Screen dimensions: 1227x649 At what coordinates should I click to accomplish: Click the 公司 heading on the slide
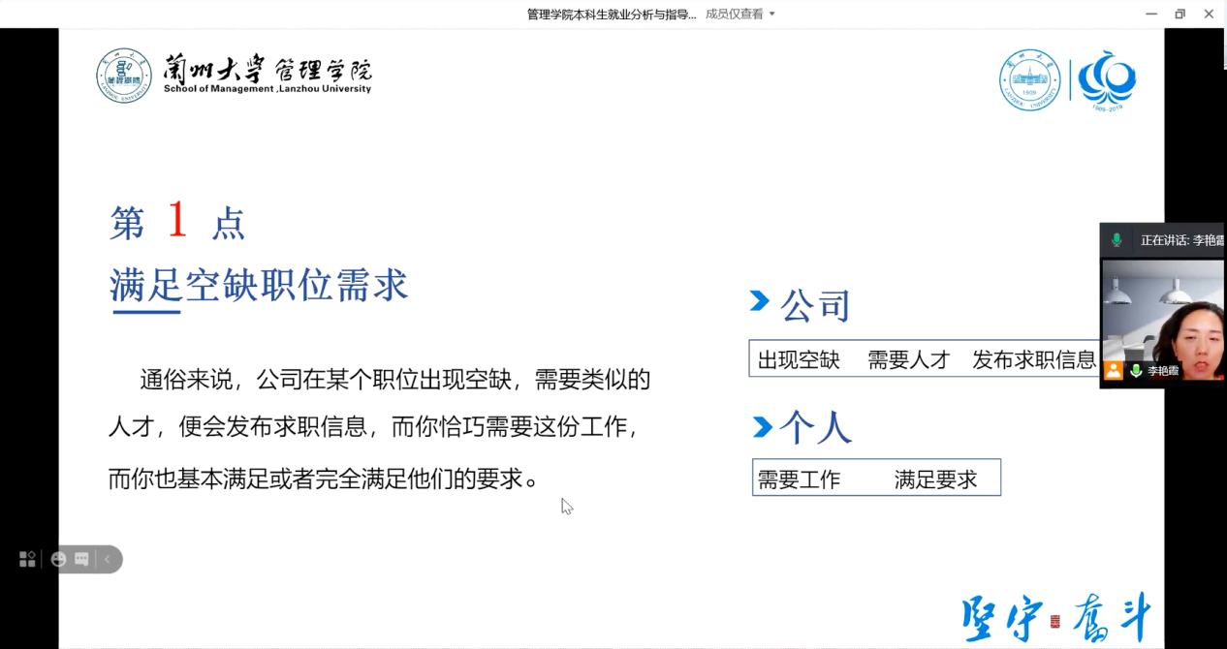pos(814,305)
